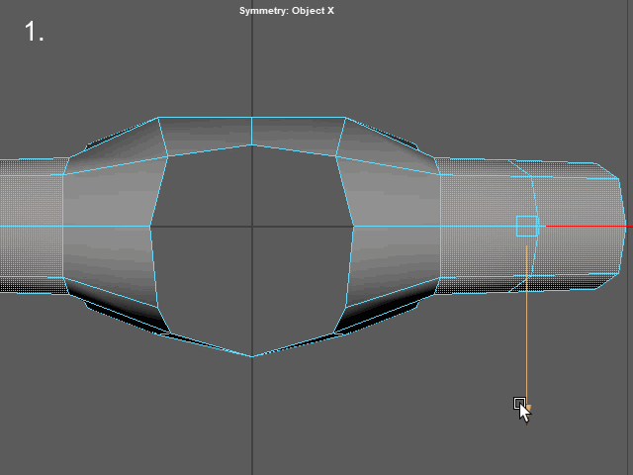Click the Symmetry: Object X label

(x=292, y=11)
